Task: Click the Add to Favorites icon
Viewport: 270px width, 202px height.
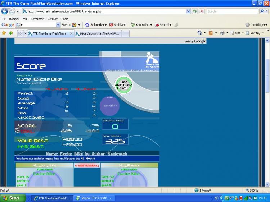Action: (11, 33)
